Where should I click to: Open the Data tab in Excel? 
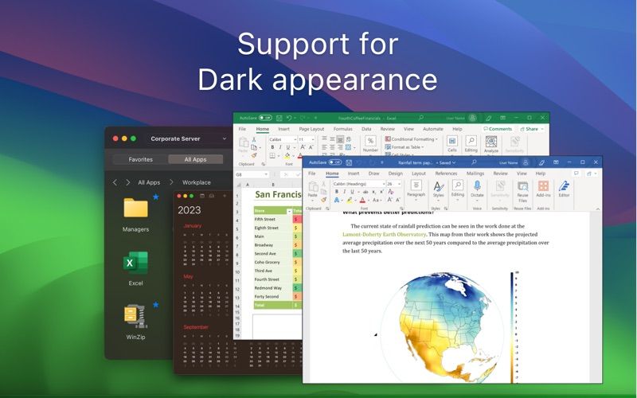[x=366, y=129]
